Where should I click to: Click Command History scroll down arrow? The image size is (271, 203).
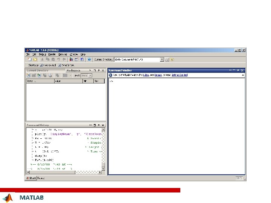pos(103,169)
